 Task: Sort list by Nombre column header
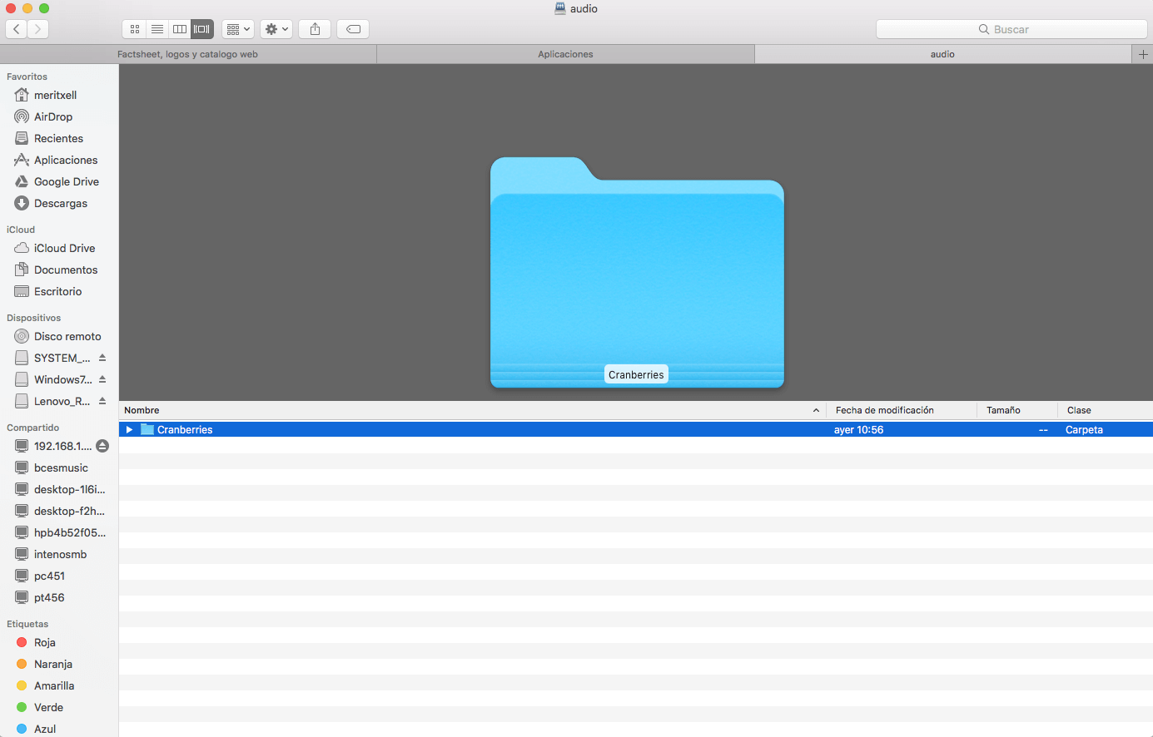click(x=142, y=410)
